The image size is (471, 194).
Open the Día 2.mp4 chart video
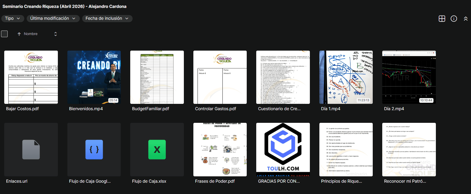coord(409,77)
